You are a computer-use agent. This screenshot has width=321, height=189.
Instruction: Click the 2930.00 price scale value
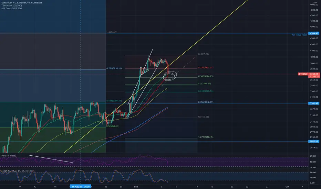[x=314, y=137]
